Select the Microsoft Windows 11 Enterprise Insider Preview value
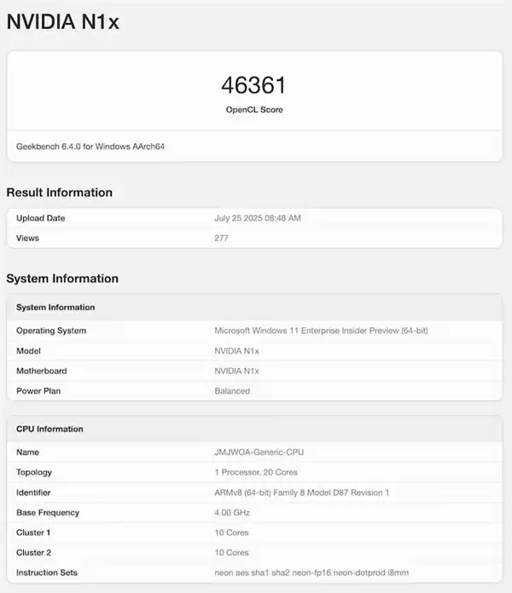The width and height of the screenshot is (512, 593). 321,331
